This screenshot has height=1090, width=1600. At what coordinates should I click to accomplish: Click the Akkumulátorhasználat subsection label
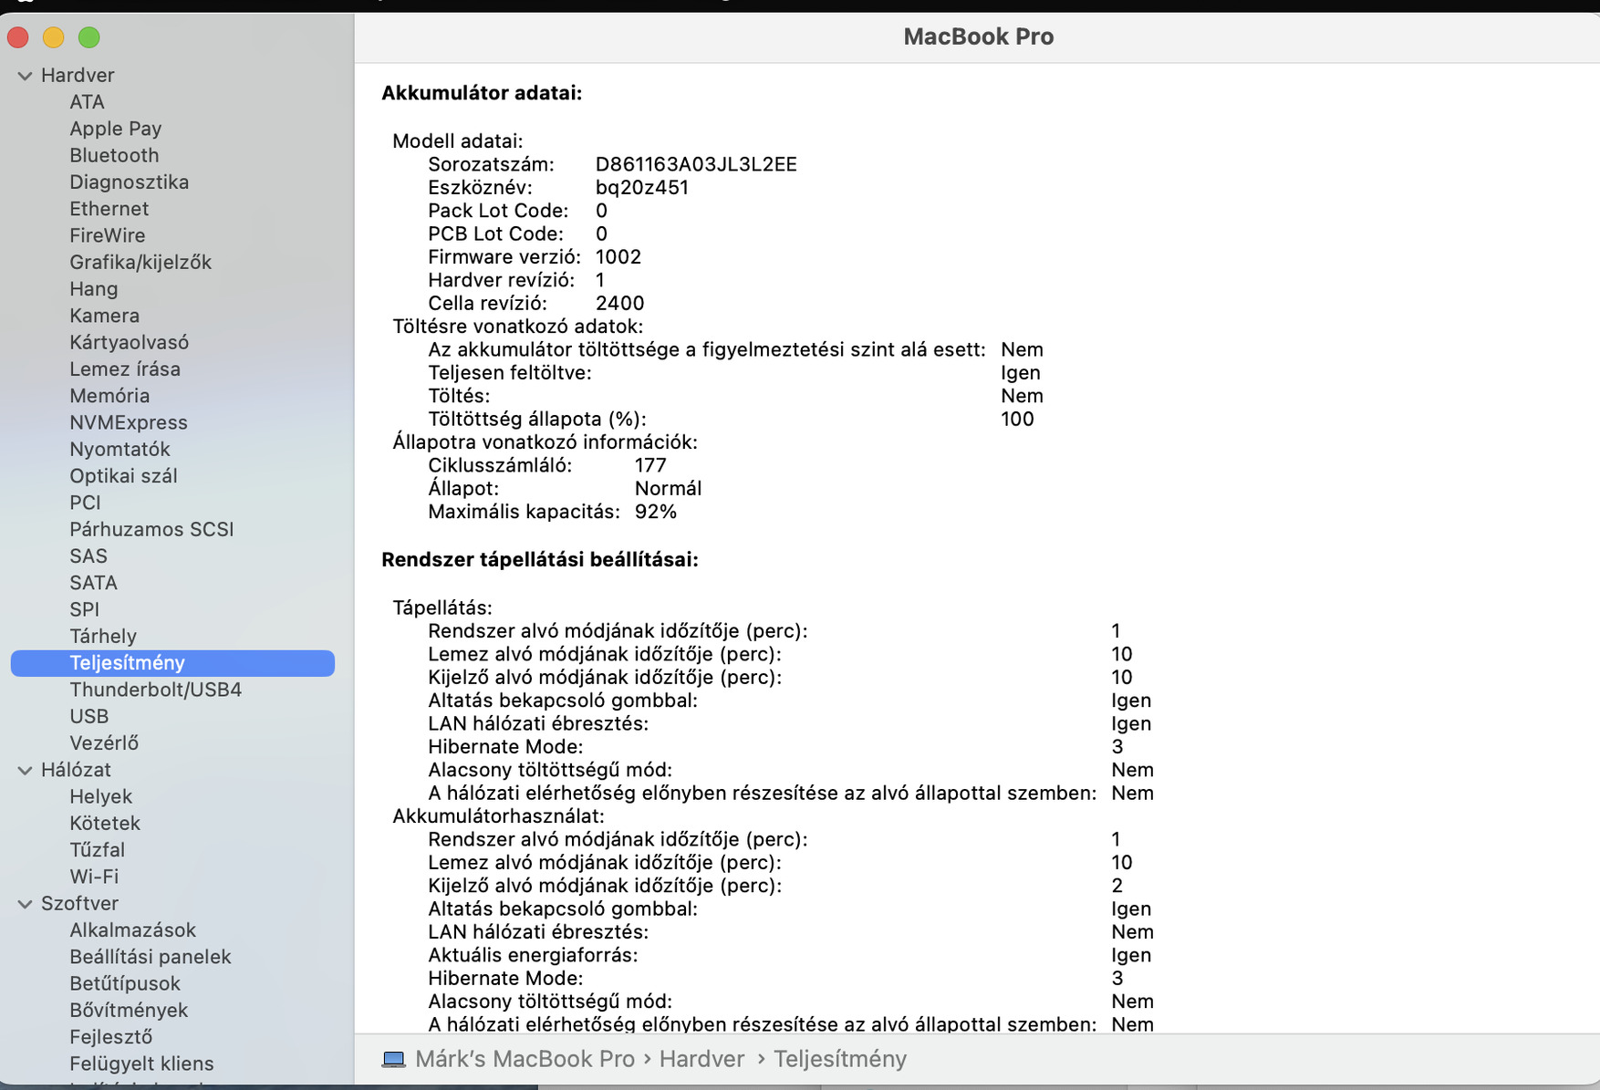[498, 815]
